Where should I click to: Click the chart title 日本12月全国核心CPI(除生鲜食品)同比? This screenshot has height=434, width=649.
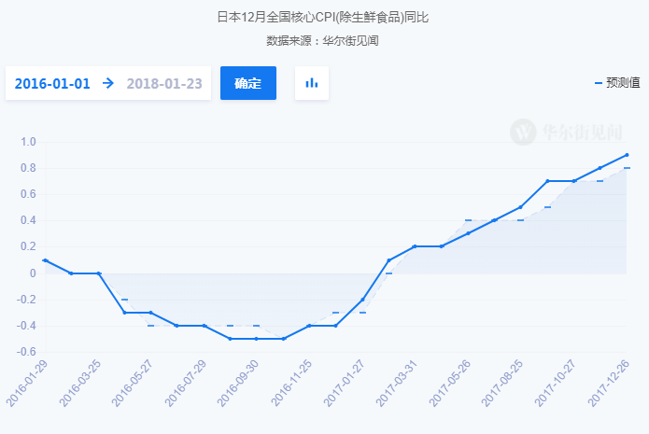click(x=323, y=18)
